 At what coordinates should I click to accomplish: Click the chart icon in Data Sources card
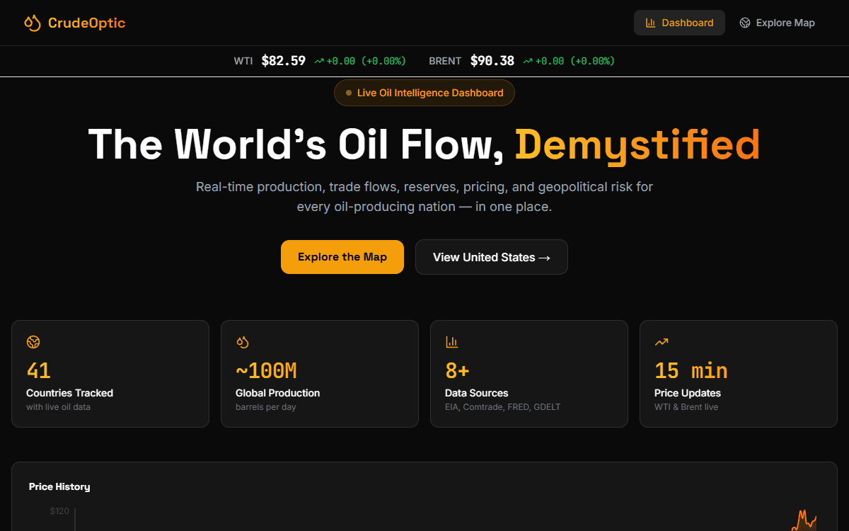451,342
